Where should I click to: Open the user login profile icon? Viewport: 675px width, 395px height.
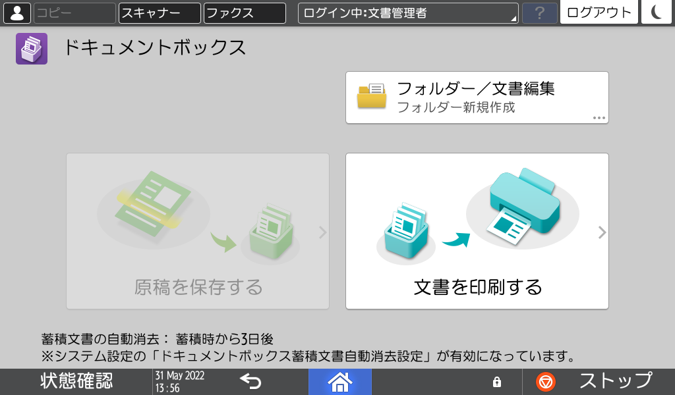(17, 12)
